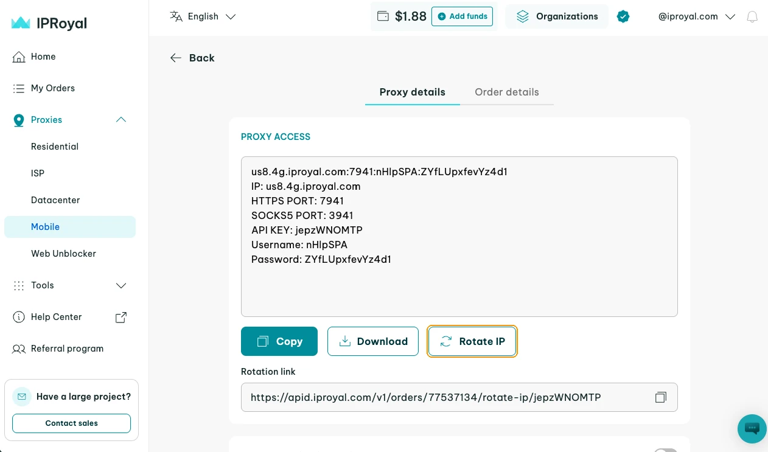Toggle the partially visible switch at bottom
Image resolution: width=768 pixels, height=452 pixels.
coord(665,450)
